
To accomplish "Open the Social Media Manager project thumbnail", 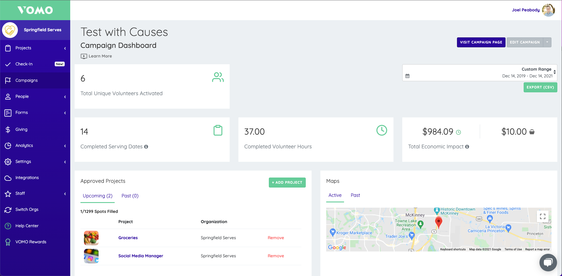I will click(x=91, y=256).
